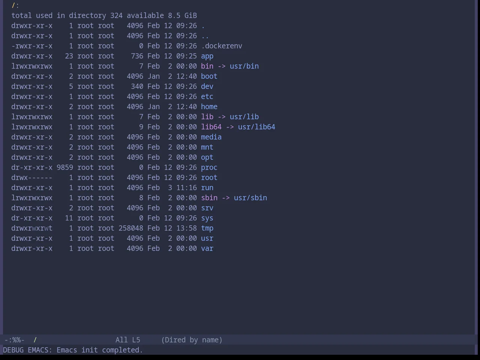Click the mode line buffer name '/'

(x=35, y=340)
